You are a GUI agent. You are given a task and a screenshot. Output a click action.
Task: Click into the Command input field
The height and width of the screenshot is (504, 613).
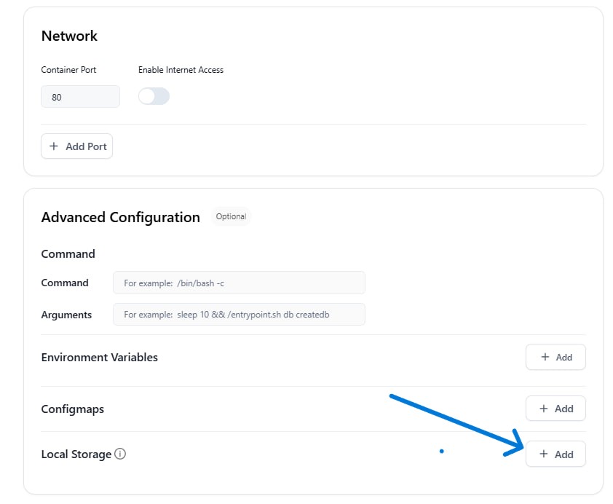coord(239,283)
